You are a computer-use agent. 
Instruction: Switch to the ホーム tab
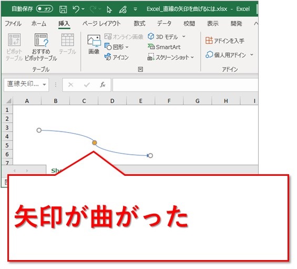pos(39,24)
